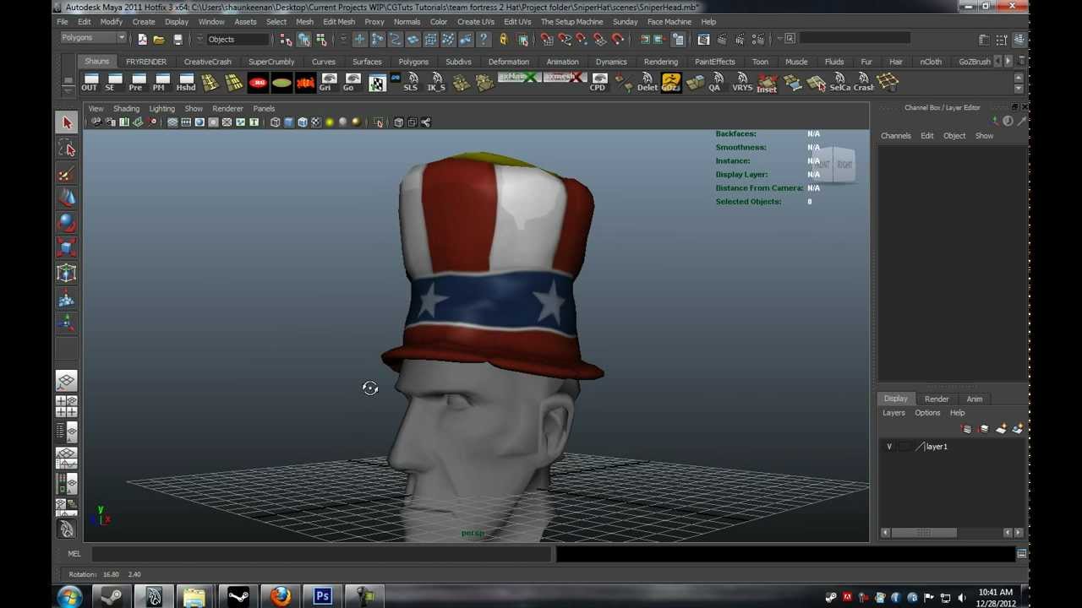The width and height of the screenshot is (1082, 608).
Task: Click the Delet script shelf button
Action: pos(647,83)
